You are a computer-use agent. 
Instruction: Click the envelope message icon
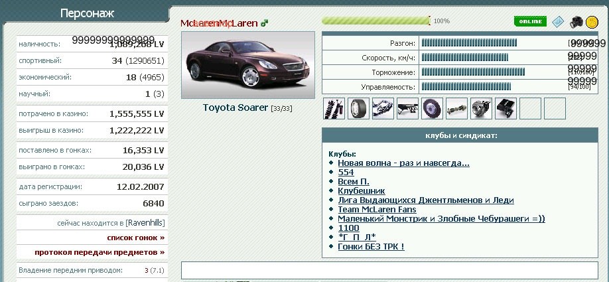coord(558,22)
